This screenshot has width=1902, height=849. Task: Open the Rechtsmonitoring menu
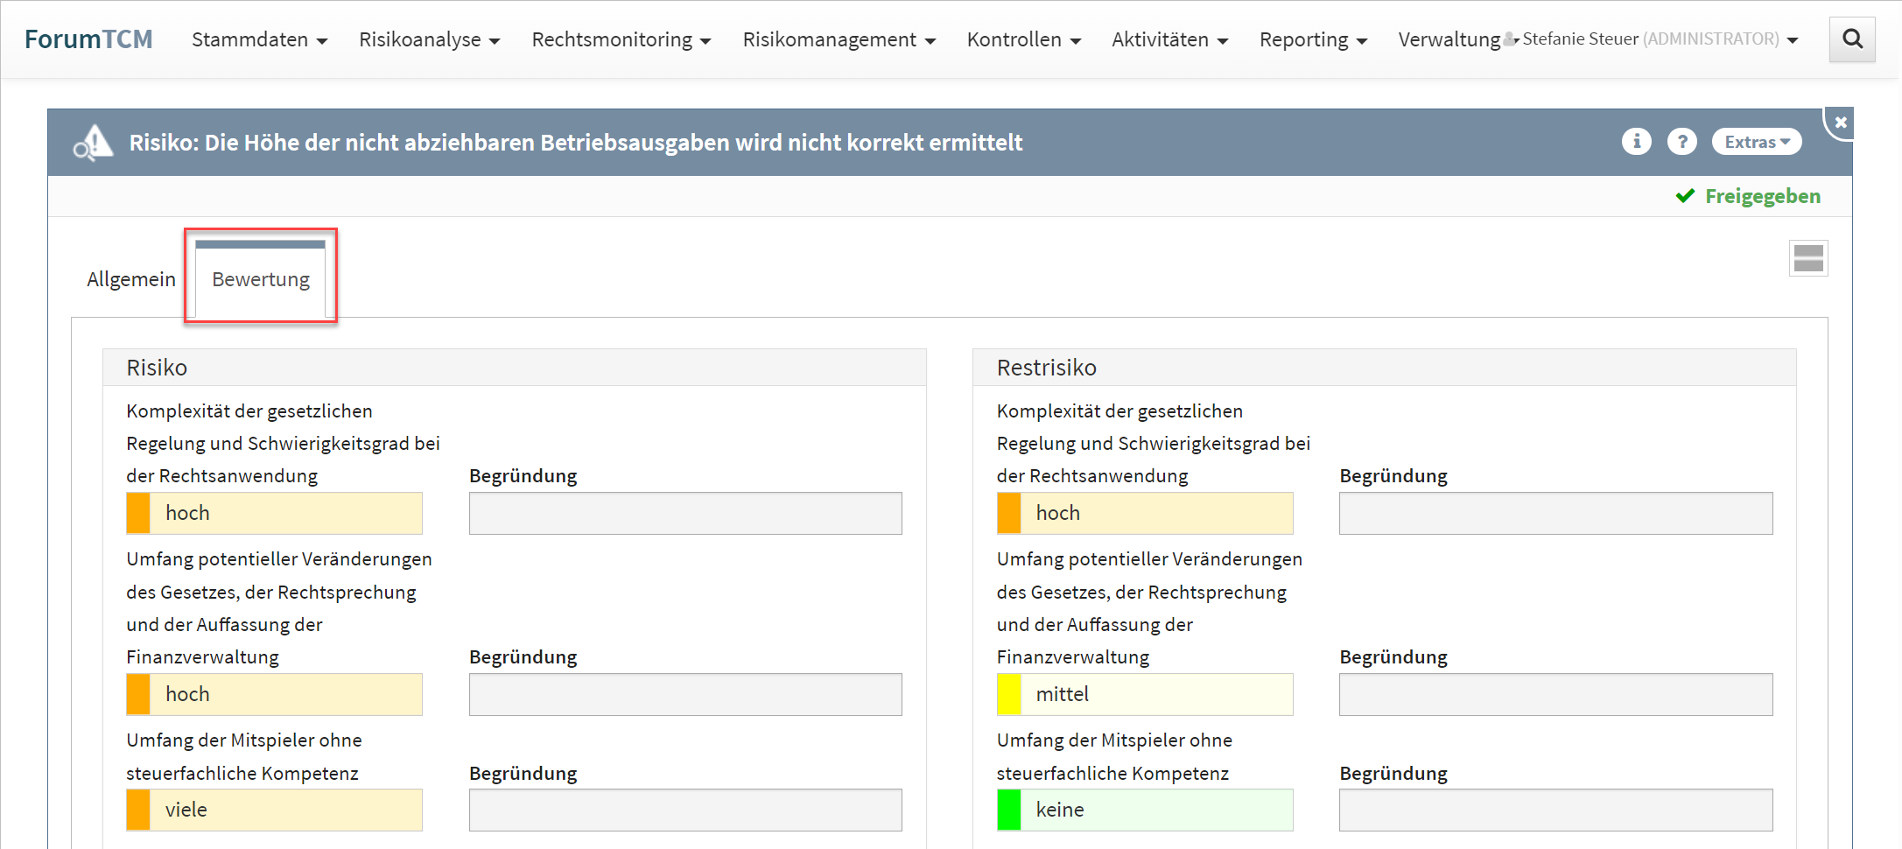point(621,39)
